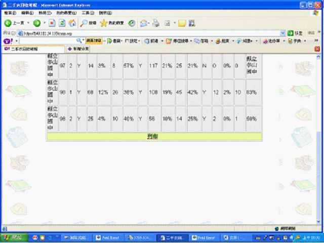Expand the address bar dropdown arrow
This screenshot has height=243, width=324.
click(x=282, y=33)
